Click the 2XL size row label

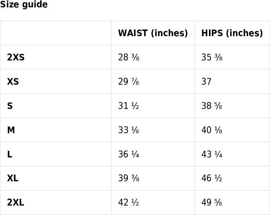coord(16,203)
